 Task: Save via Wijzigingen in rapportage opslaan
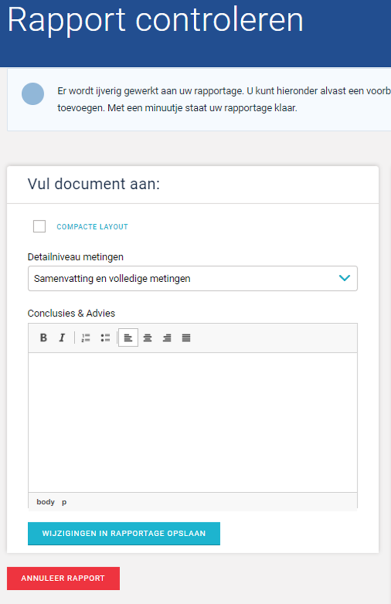tap(124, 534)
